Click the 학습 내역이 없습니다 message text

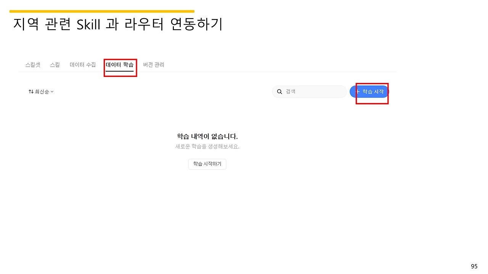pos(207,136)
